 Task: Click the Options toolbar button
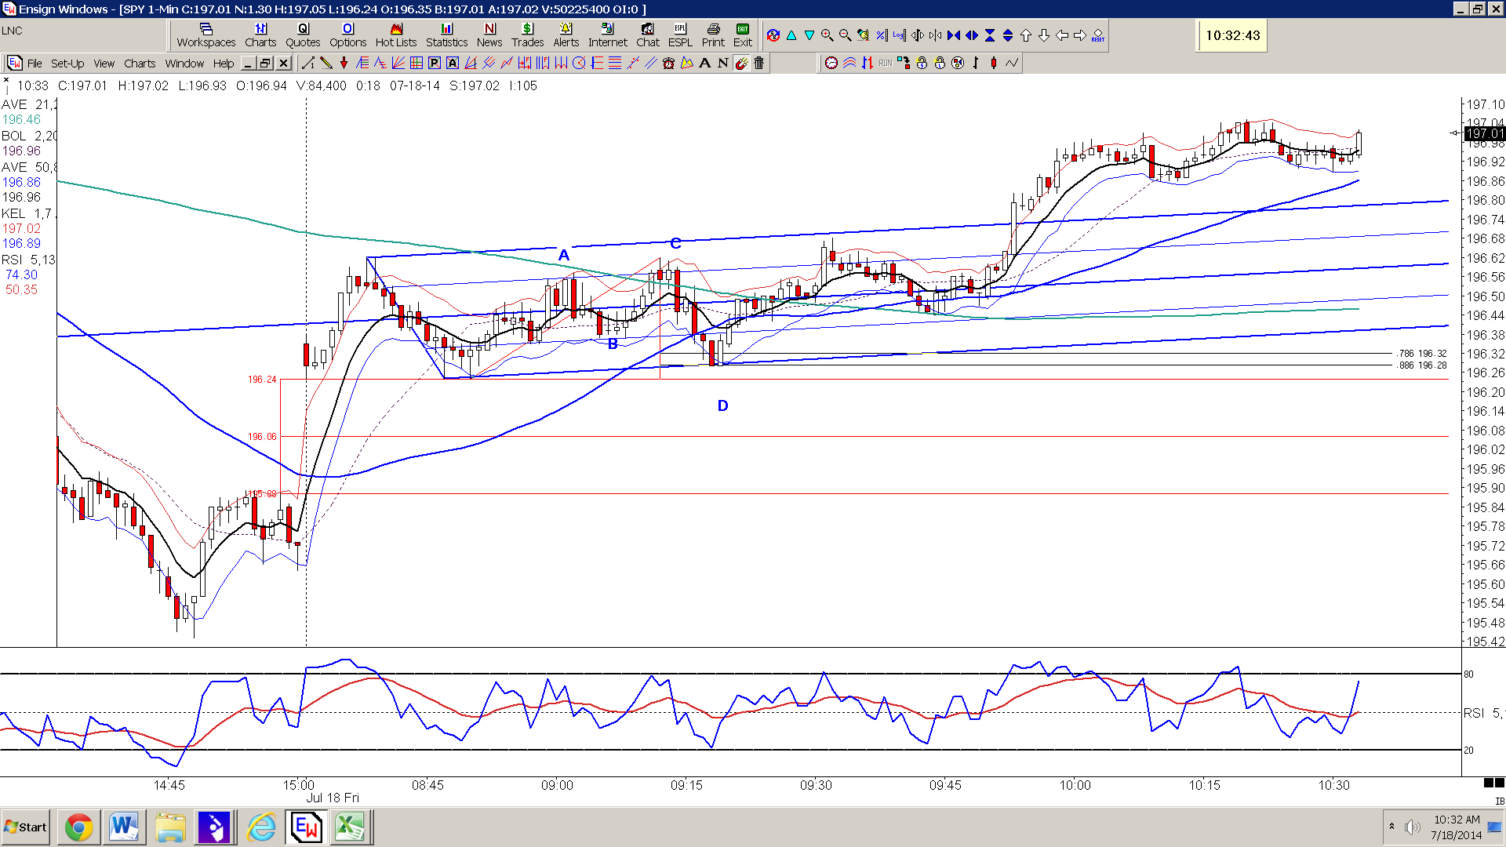348,35
